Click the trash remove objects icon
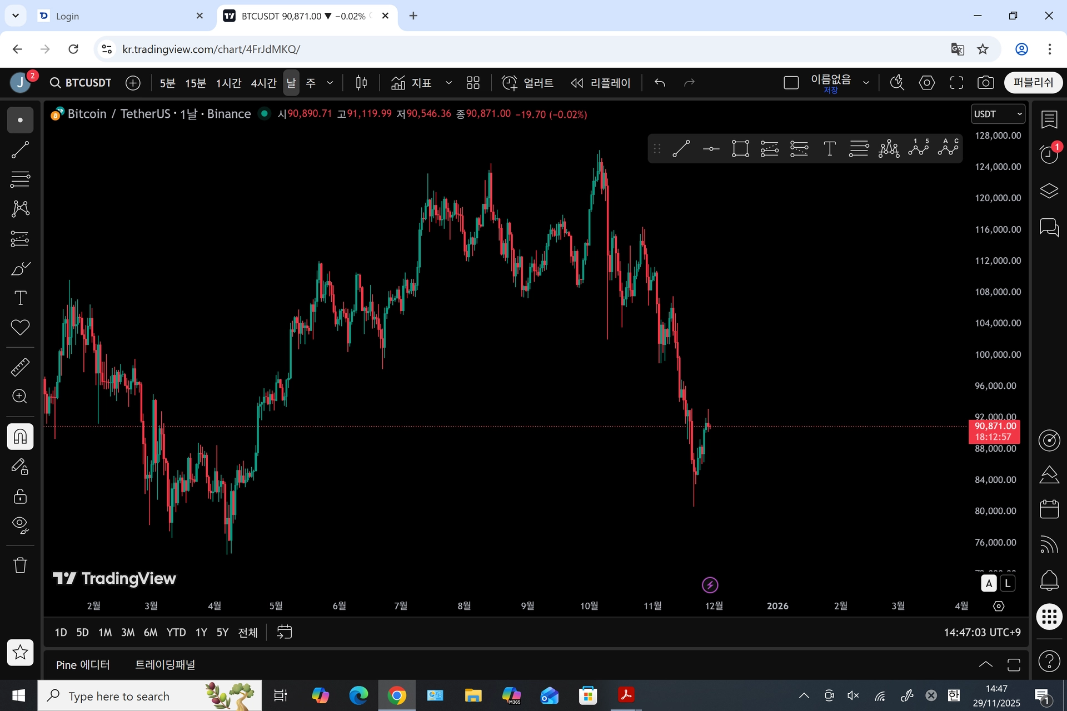Viewport: 1067px width, 711px height. coord(20,565)
